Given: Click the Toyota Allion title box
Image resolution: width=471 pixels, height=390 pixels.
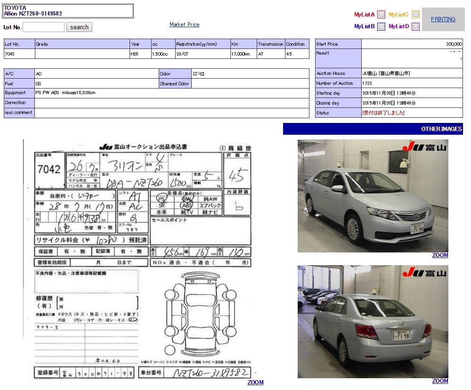Looking at the screenshot, I should pyautogui.click(x=68, y=11).
